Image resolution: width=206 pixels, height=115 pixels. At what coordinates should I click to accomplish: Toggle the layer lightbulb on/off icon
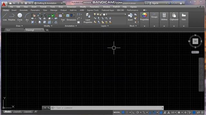95,14
